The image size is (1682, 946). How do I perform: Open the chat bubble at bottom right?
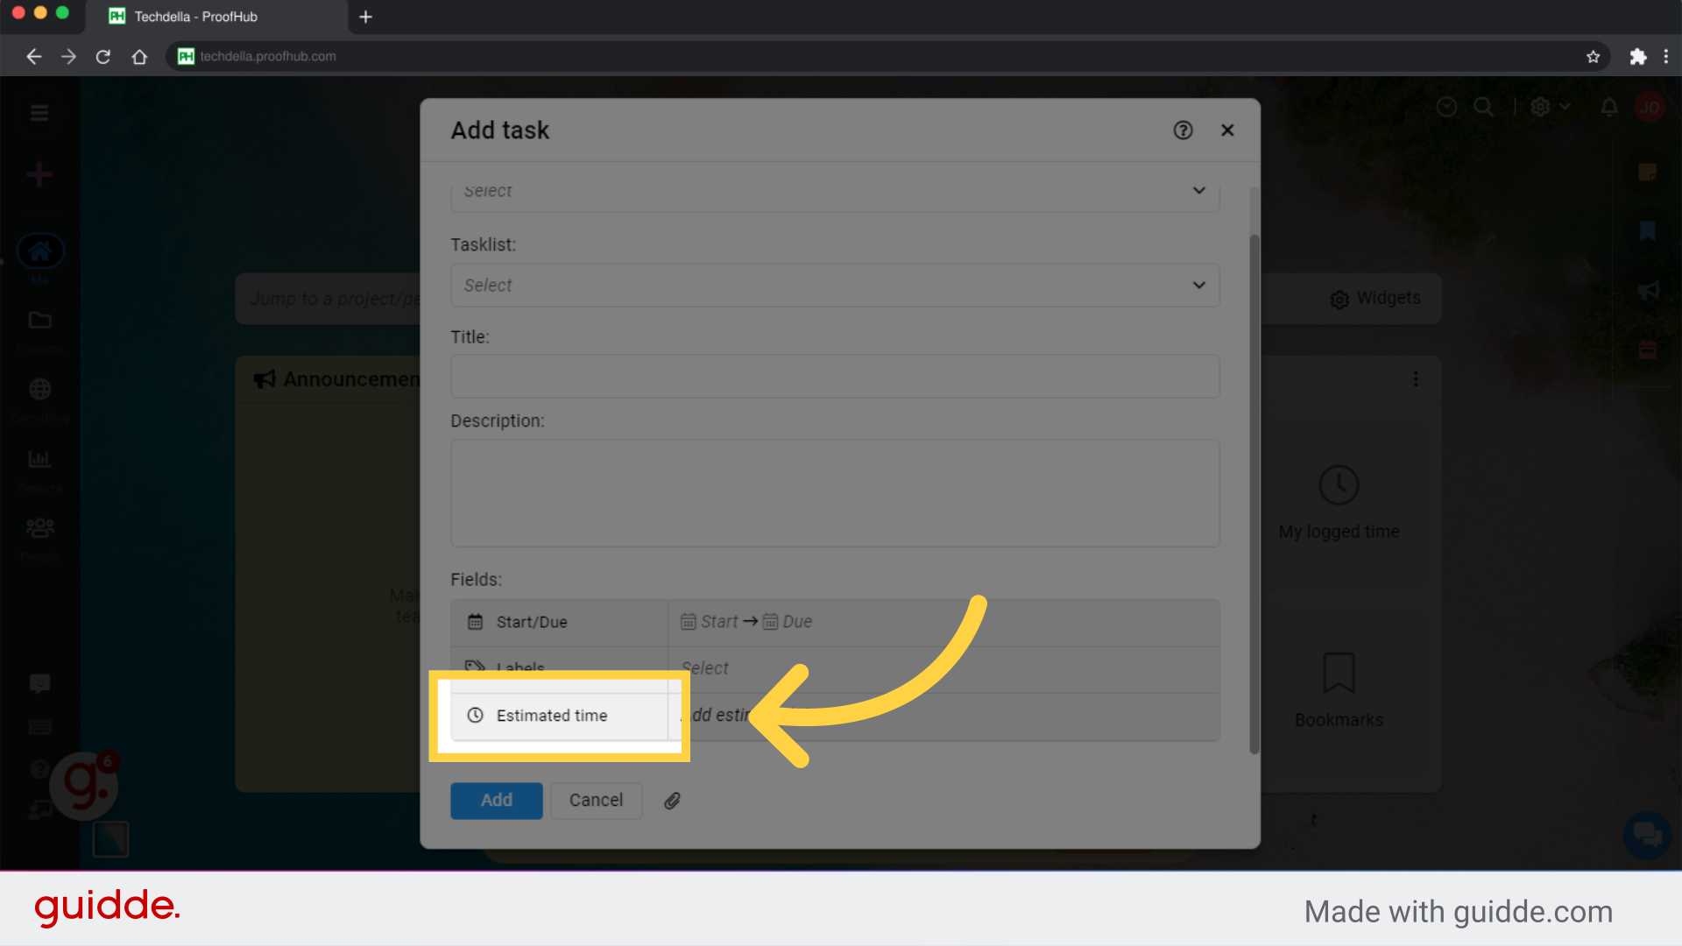click(1647, 834)
